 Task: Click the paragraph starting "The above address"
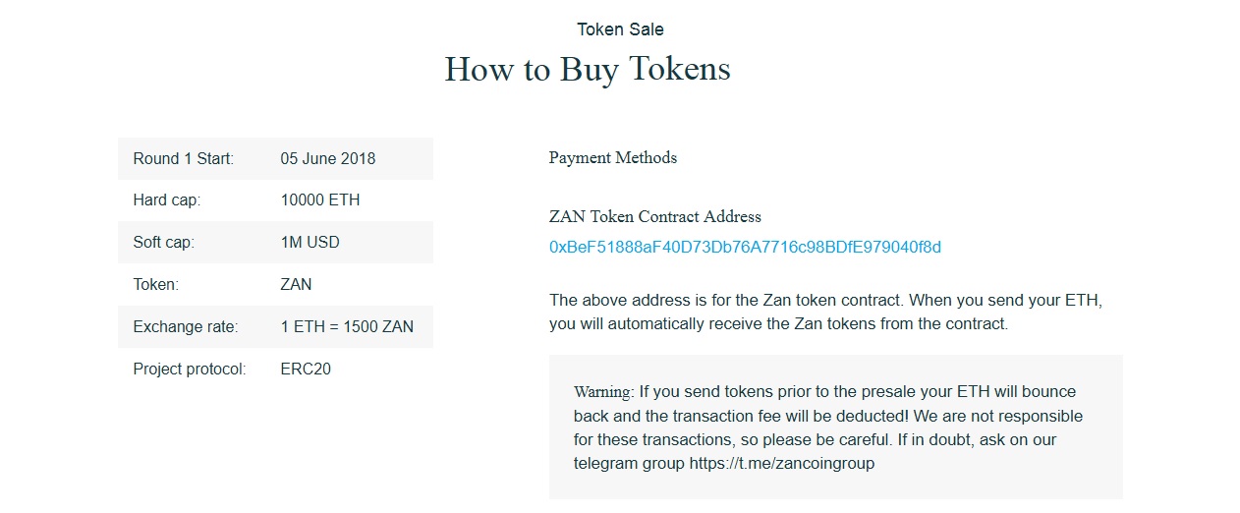(832, 312)
